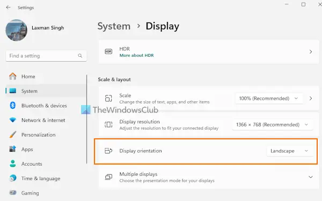
Task: Open the Scale 100% dropdown
Action: coord(269,99)
